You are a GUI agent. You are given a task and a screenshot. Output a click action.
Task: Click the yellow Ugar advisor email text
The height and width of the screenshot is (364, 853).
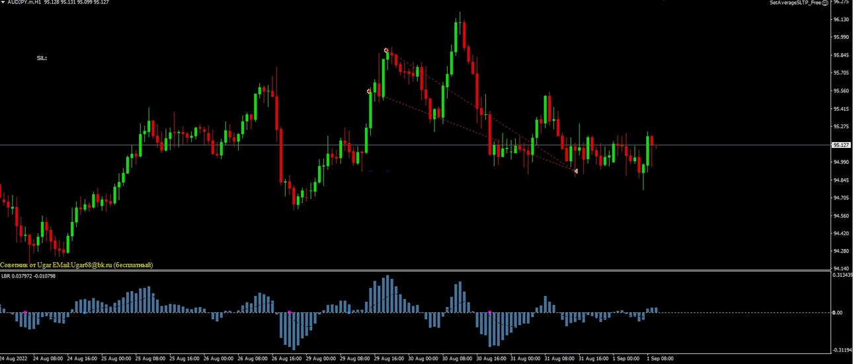pyautogui.click(x=77, y=265)
